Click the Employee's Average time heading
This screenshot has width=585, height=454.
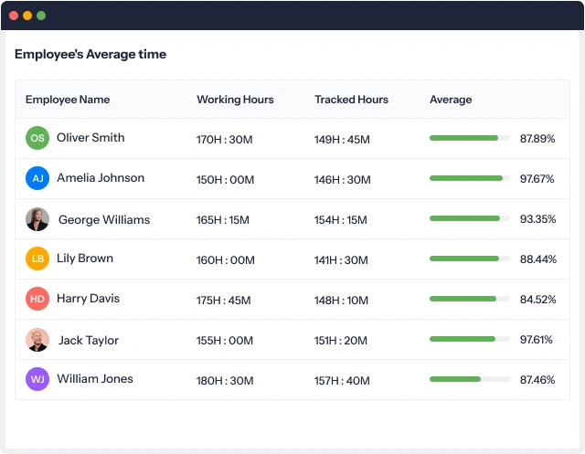click(90, 55)
